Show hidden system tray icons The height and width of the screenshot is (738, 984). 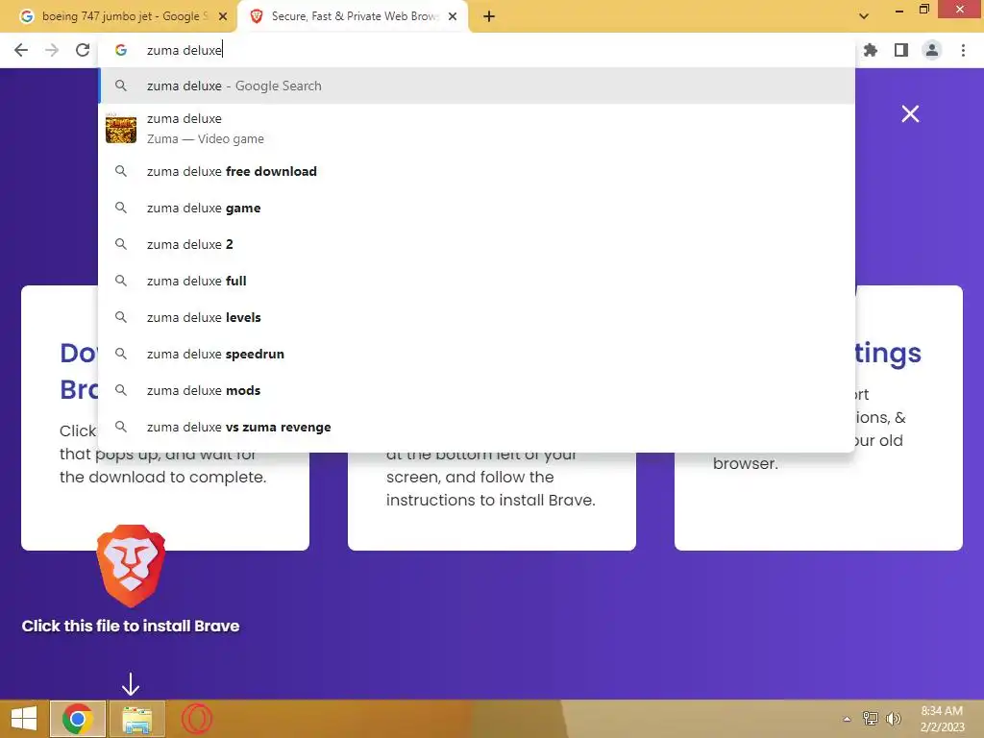(848, 719)
